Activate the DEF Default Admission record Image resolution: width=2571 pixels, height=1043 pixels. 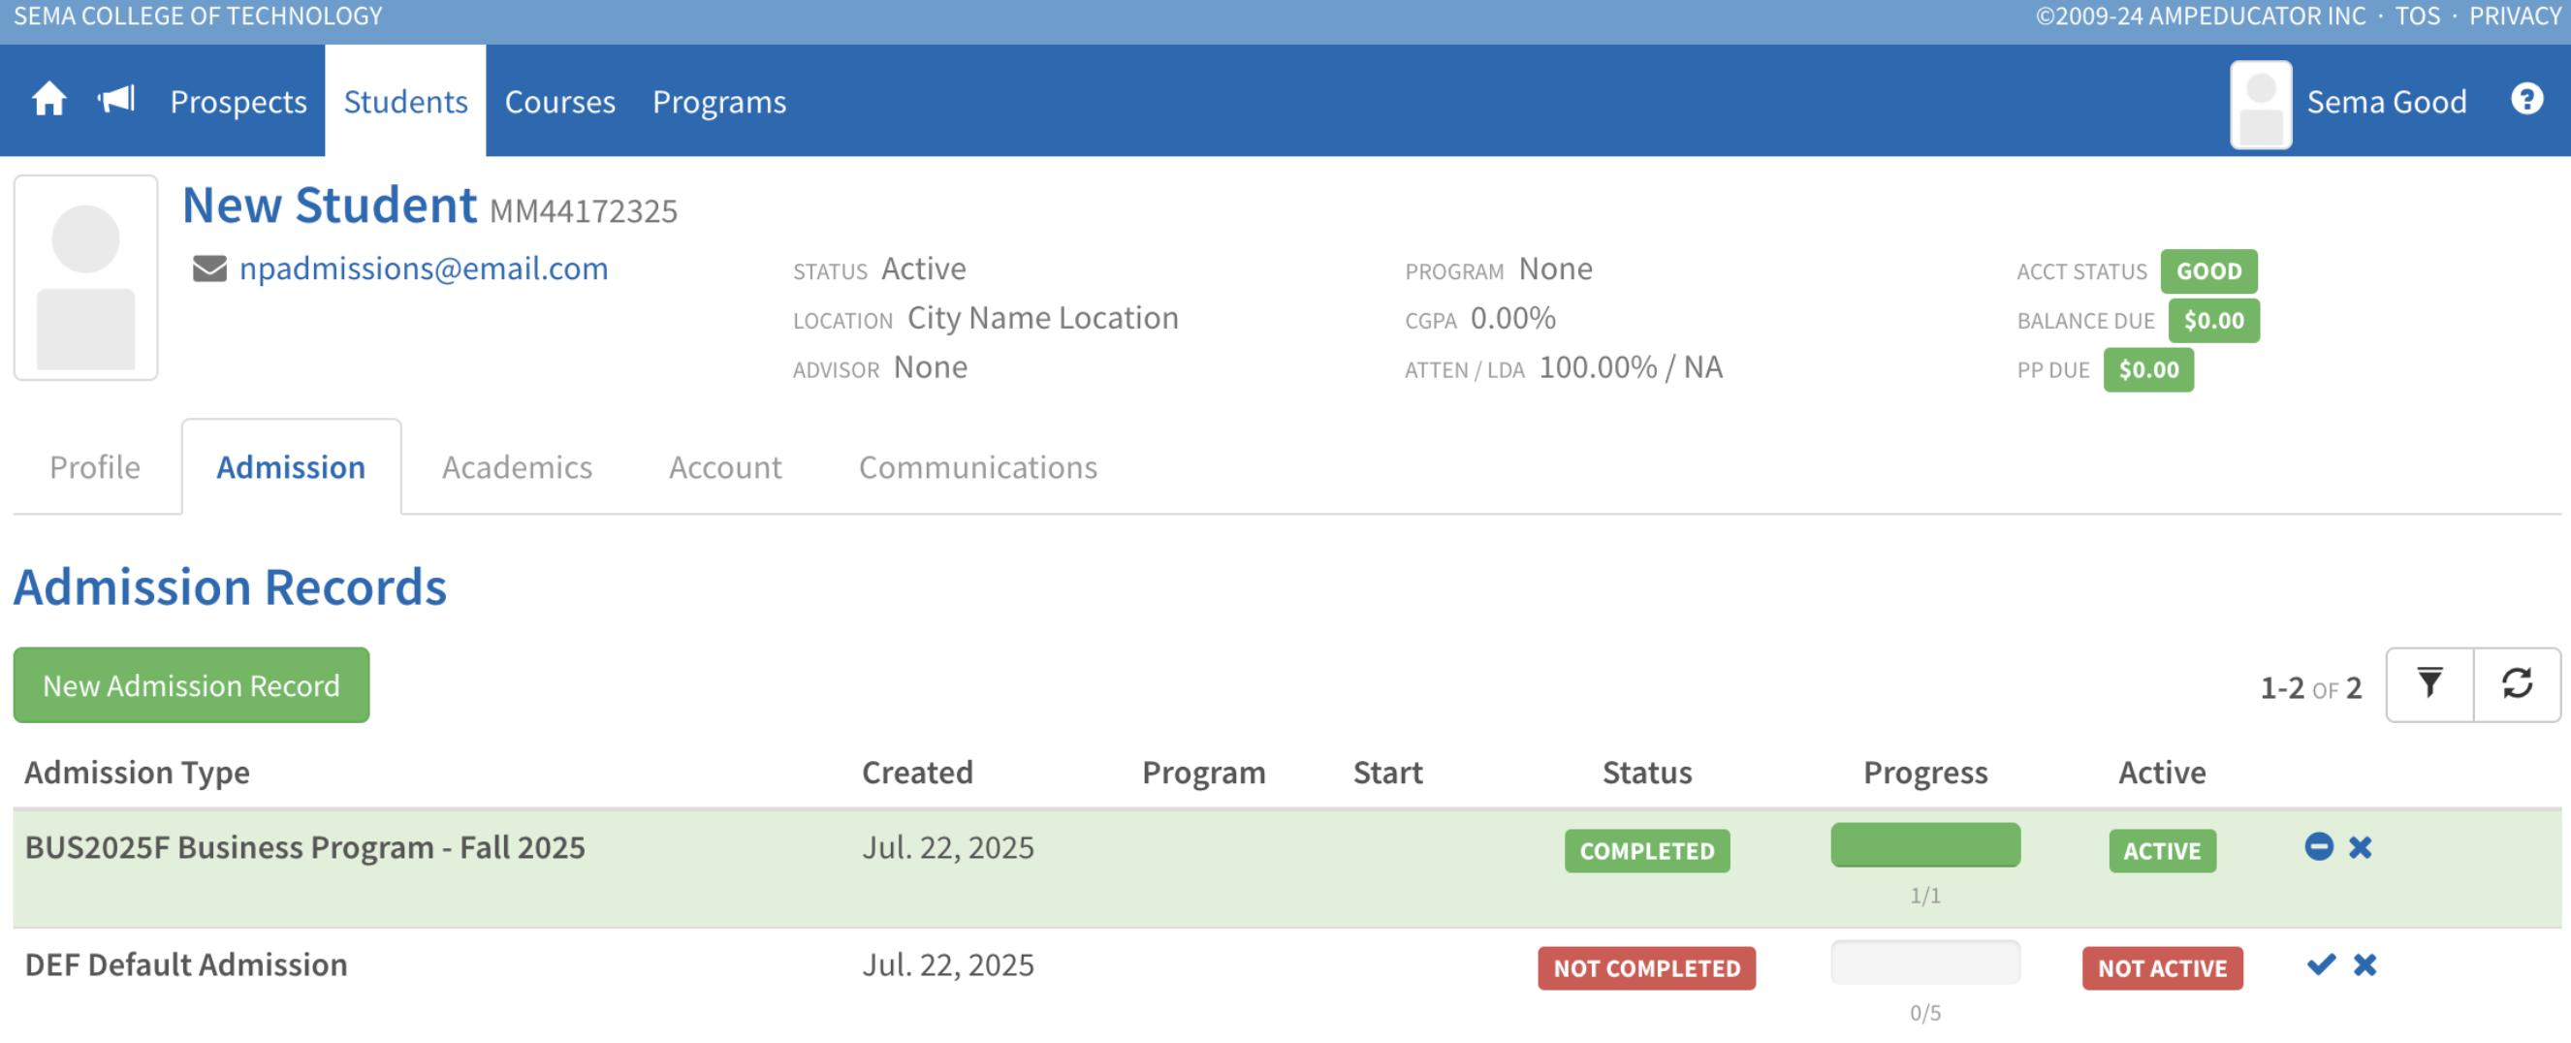pos(2321,965)
